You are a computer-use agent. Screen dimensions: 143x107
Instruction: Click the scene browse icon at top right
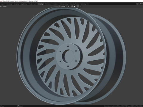137,4
